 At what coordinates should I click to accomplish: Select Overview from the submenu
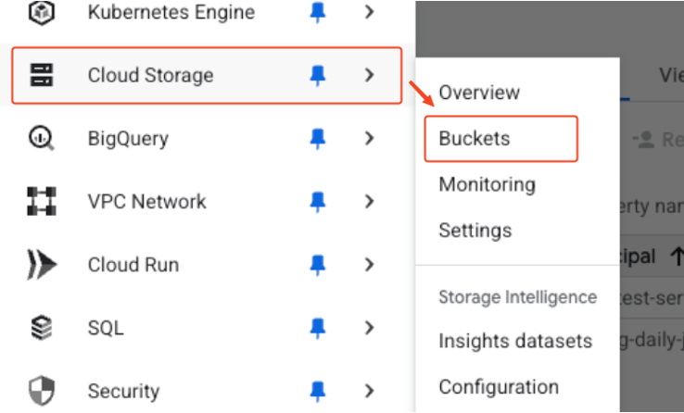click(479, 93)
